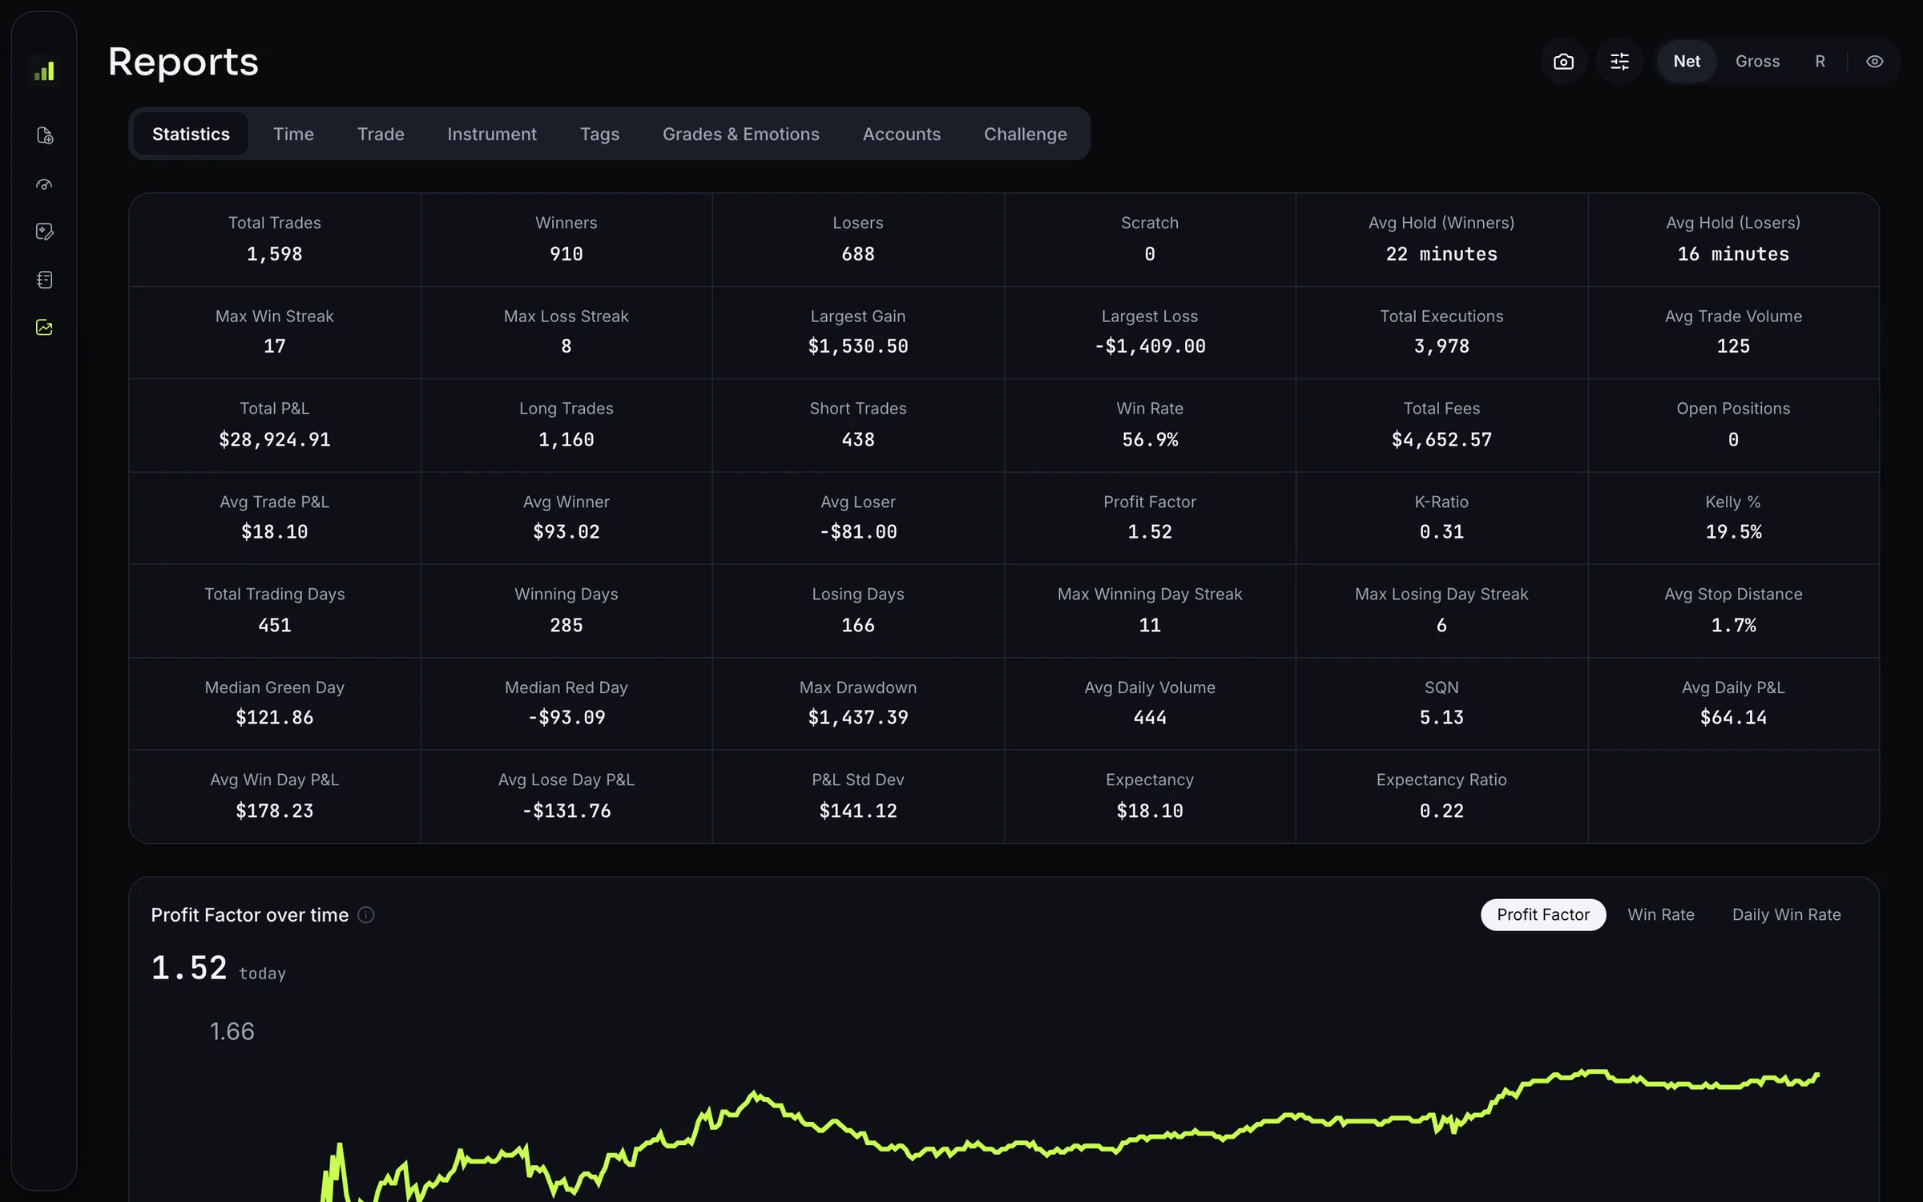Click the Total Trading Days value 451
This screenshot has width=1923, height=1202.
point(274,625)
